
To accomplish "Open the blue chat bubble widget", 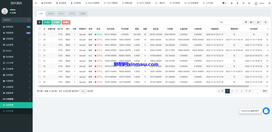I will [x=266, y=111].
